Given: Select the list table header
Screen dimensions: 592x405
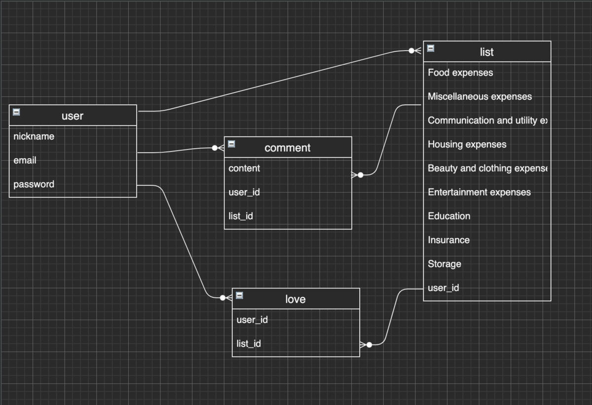Looking at the screenshot, I should (487, 52).
